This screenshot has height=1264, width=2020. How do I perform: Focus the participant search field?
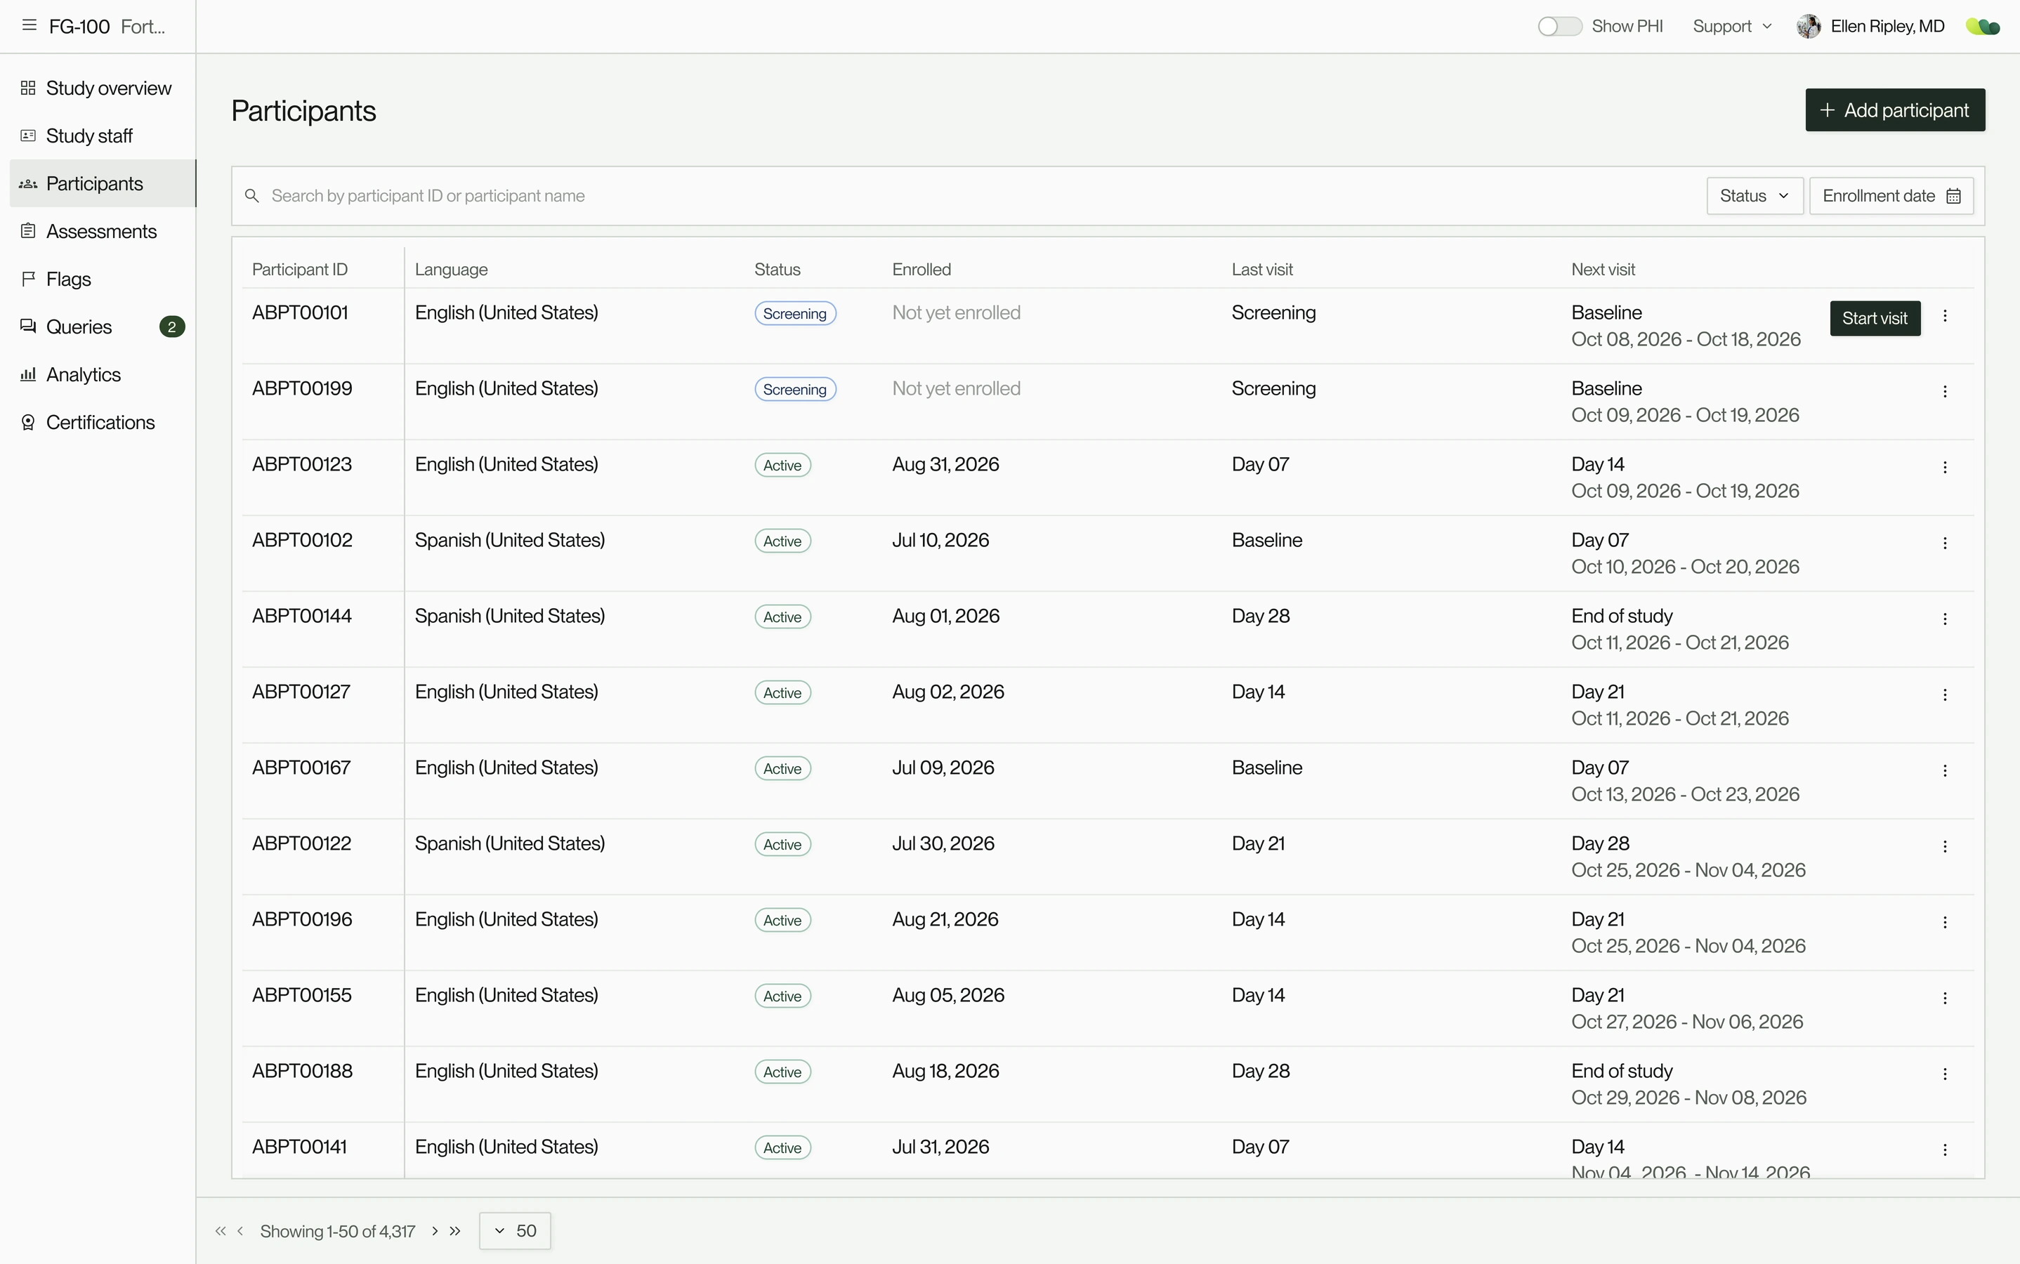[970, 196]
